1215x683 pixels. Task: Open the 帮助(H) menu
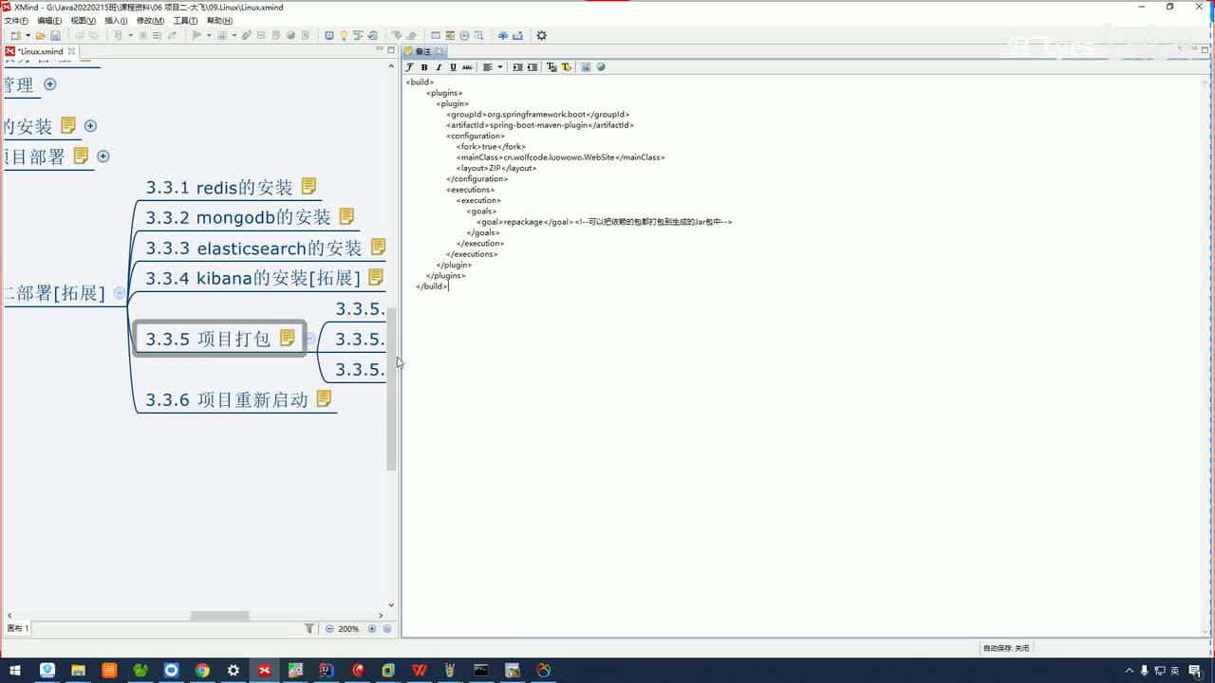coord(219,21)
